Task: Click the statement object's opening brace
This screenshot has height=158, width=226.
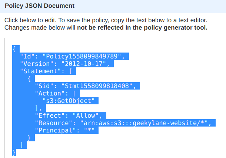Action: point(29,79)
